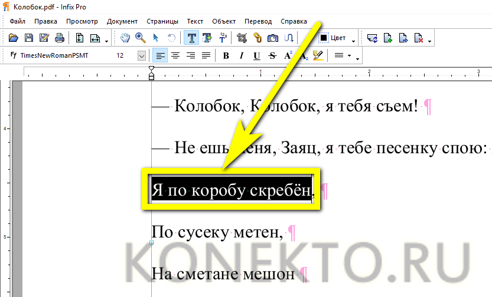Viewport: 492px width, 297px height.
Task: Click the Open file folder icon
Action: [14, 38]
